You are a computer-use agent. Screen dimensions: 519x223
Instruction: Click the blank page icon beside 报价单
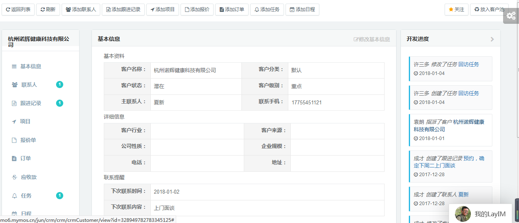coord(14,140)
